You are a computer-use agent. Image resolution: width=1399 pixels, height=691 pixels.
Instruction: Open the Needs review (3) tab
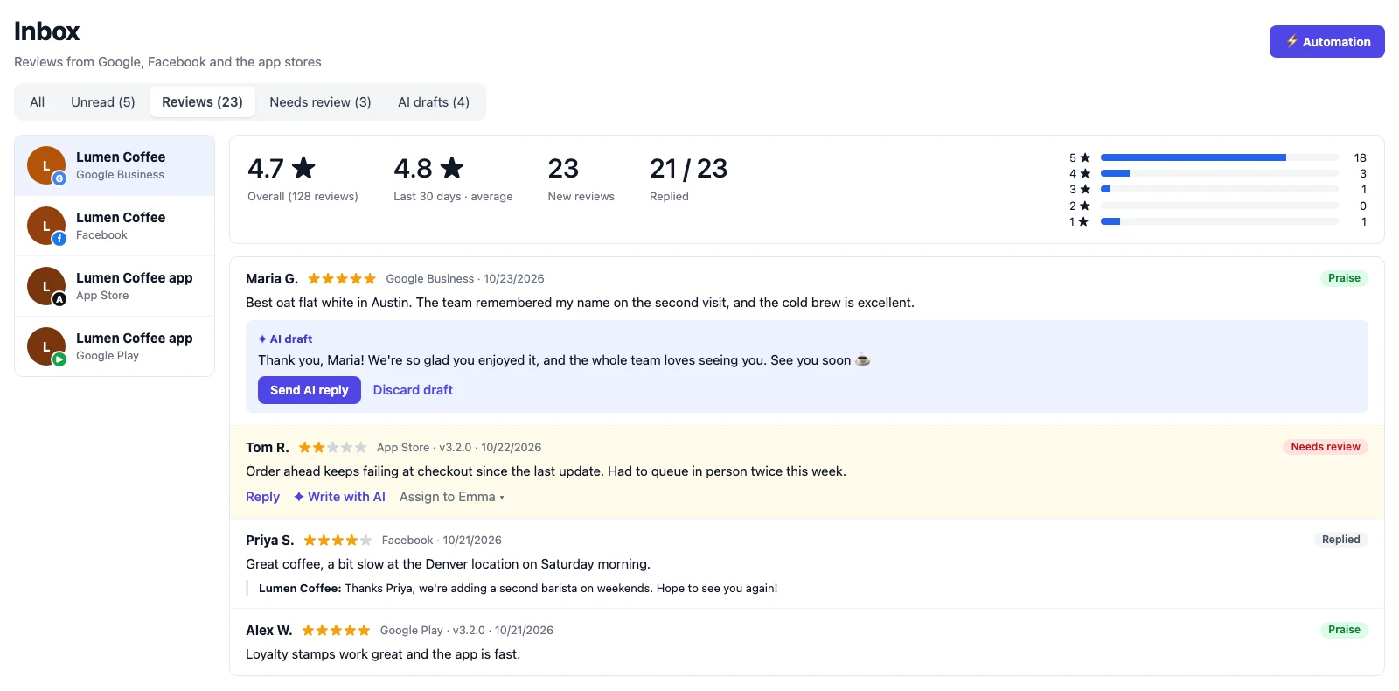point(320,102)
